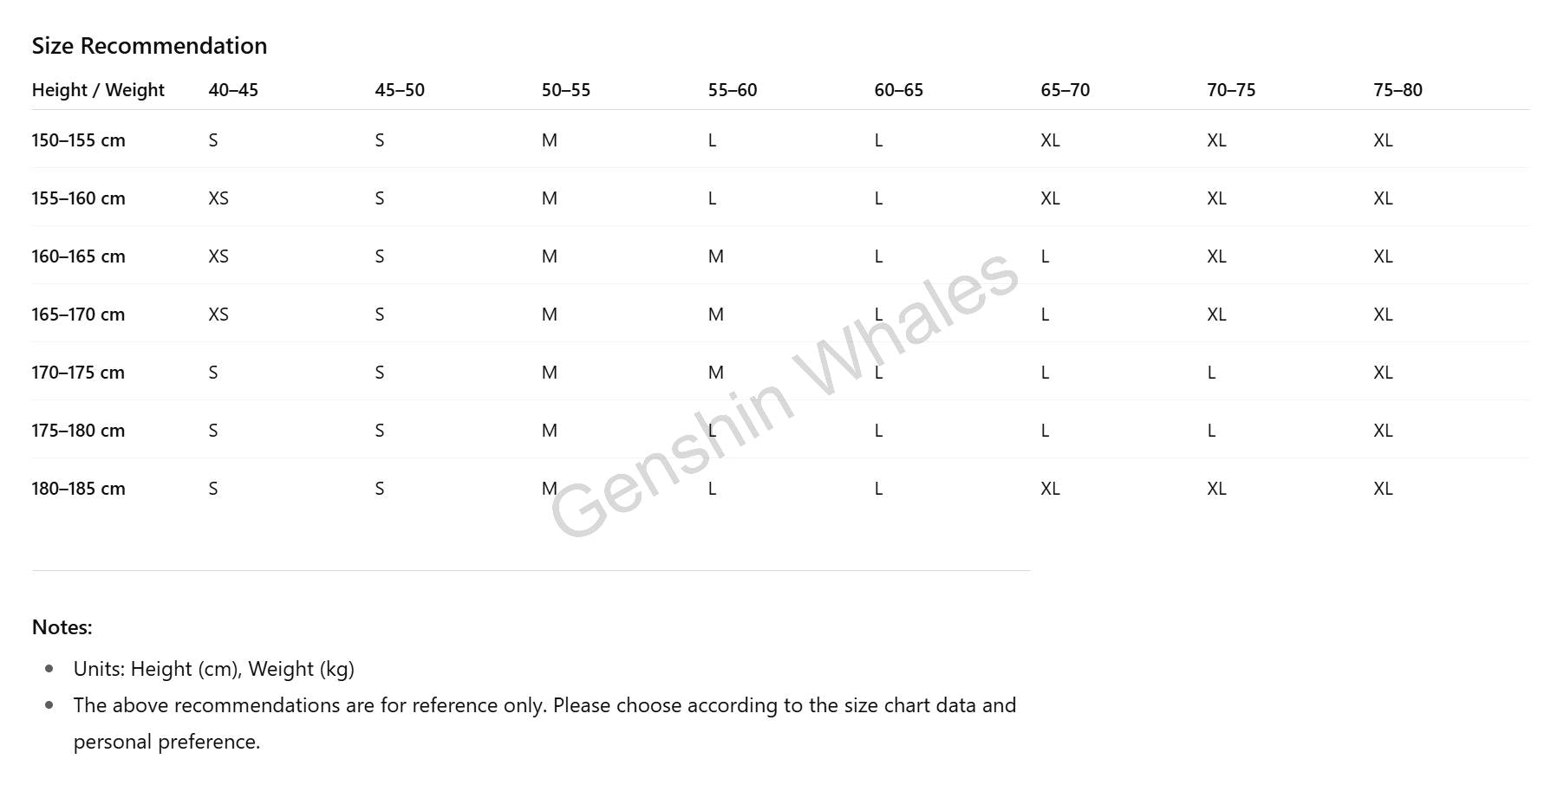Click XL under 75–80 for 175–180 cm
Viewport: 1564px width, 785px height.
click(1383, 431)
